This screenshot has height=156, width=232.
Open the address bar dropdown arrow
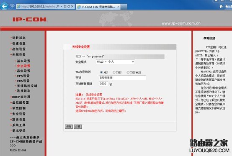pyautogui.click(x=61, y=7)
